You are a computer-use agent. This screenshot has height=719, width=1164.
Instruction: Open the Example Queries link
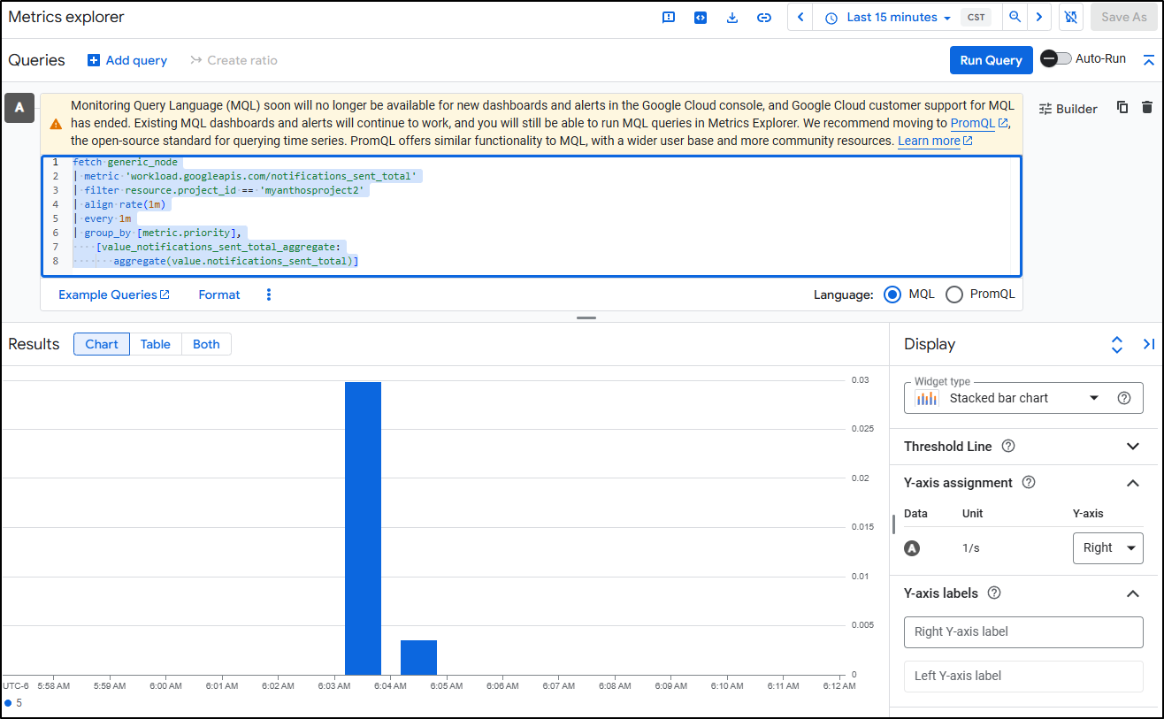(113, 294)
